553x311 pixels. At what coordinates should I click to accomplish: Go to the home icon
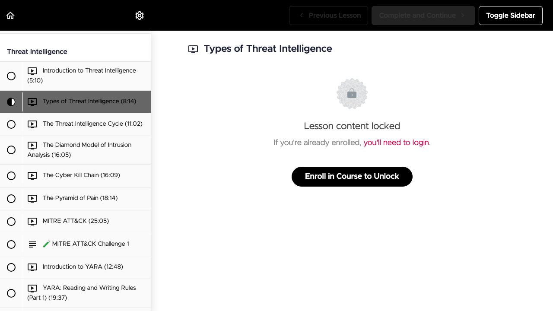(10, 16)
